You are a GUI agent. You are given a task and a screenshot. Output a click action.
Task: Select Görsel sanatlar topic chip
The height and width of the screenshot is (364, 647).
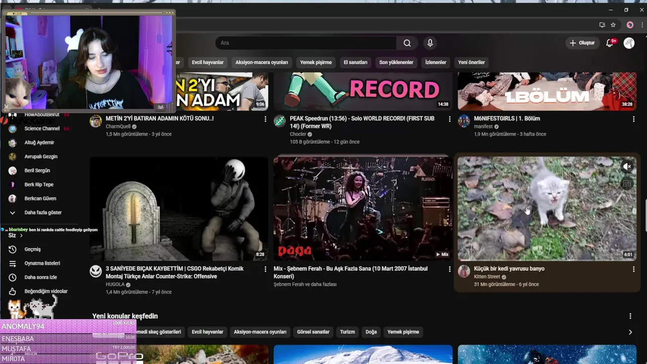[x=313, y=332]
